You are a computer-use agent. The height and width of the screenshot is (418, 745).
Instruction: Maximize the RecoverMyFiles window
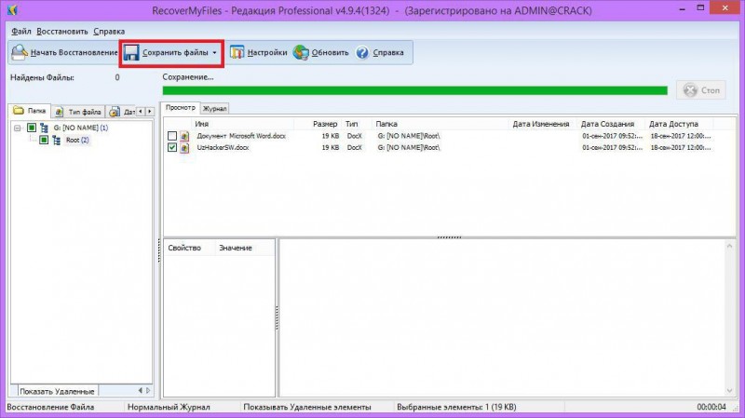pos(700,8)
